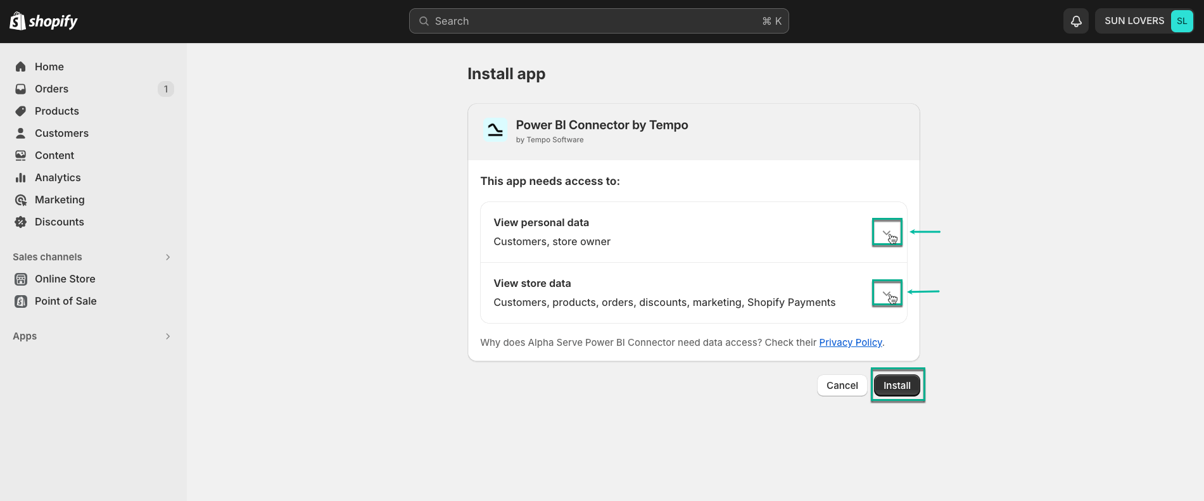Click 'This app needs access to:' text
Viewport: 1204px width, 501px height.
point(550,181)
